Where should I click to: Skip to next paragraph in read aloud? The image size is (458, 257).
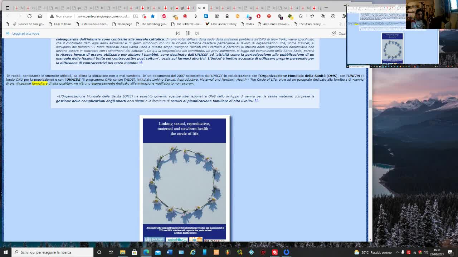point(197,34)
